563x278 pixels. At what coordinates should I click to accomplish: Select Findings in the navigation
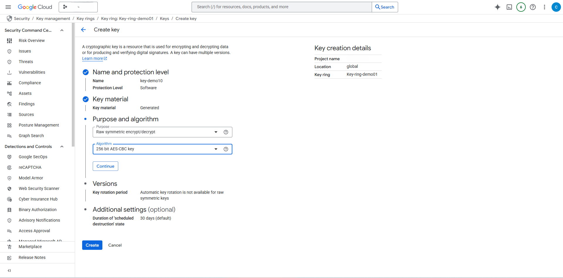click(x=26, y=104)
